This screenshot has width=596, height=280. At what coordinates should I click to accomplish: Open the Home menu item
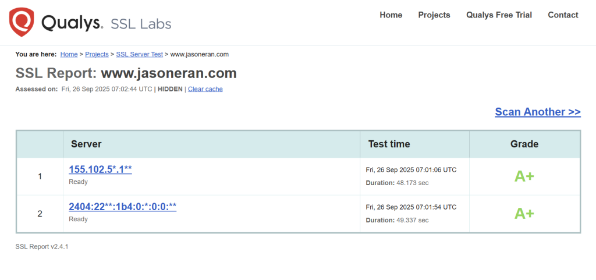(391, 15)
